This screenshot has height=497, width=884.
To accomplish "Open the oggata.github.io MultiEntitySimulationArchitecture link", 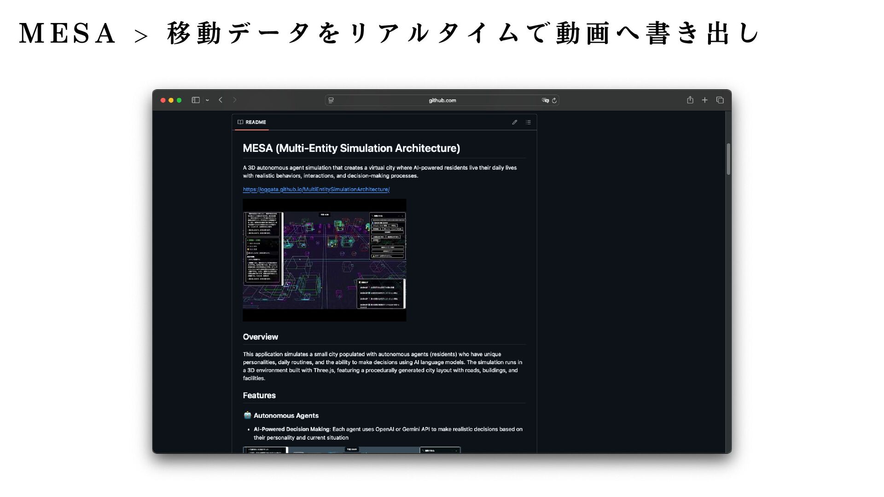I will coord(316,190).
